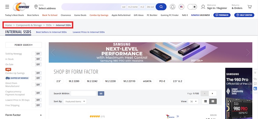258x119 pixels.
Task: Click Sign In / Register link
Action: point(217,8)
